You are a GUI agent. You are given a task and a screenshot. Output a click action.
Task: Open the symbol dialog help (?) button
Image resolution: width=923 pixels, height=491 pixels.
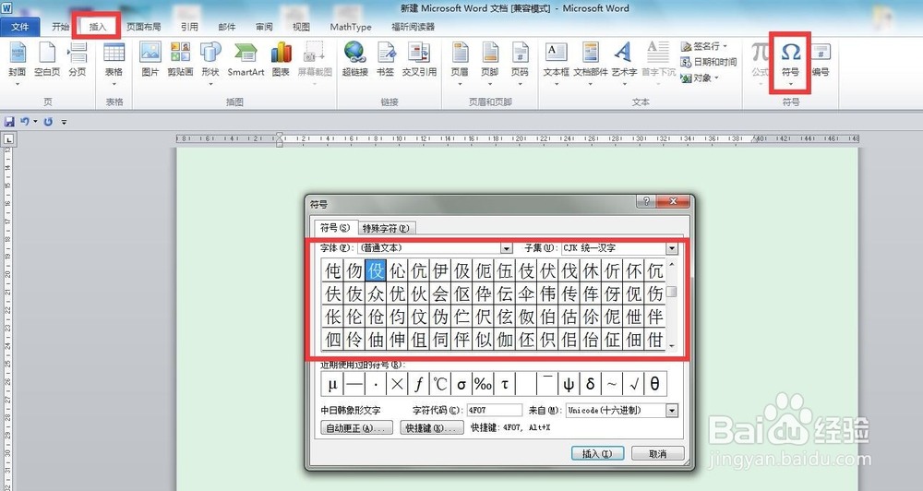pos(646,201)
